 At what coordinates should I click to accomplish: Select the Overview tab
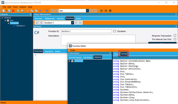38,51
